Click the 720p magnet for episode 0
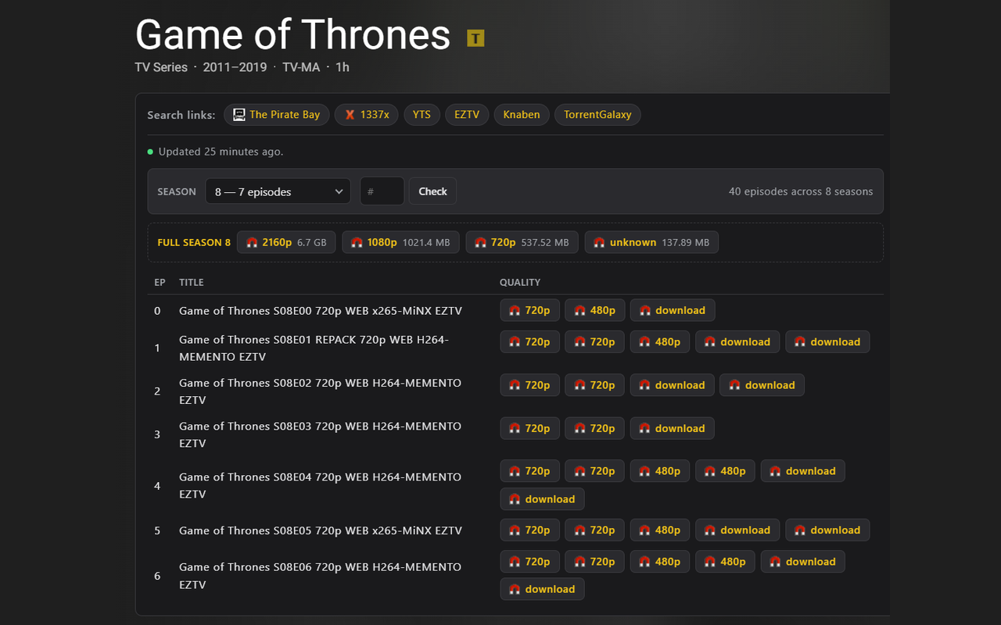This screenshot has height=625, width=1001. tap(530, 310)
